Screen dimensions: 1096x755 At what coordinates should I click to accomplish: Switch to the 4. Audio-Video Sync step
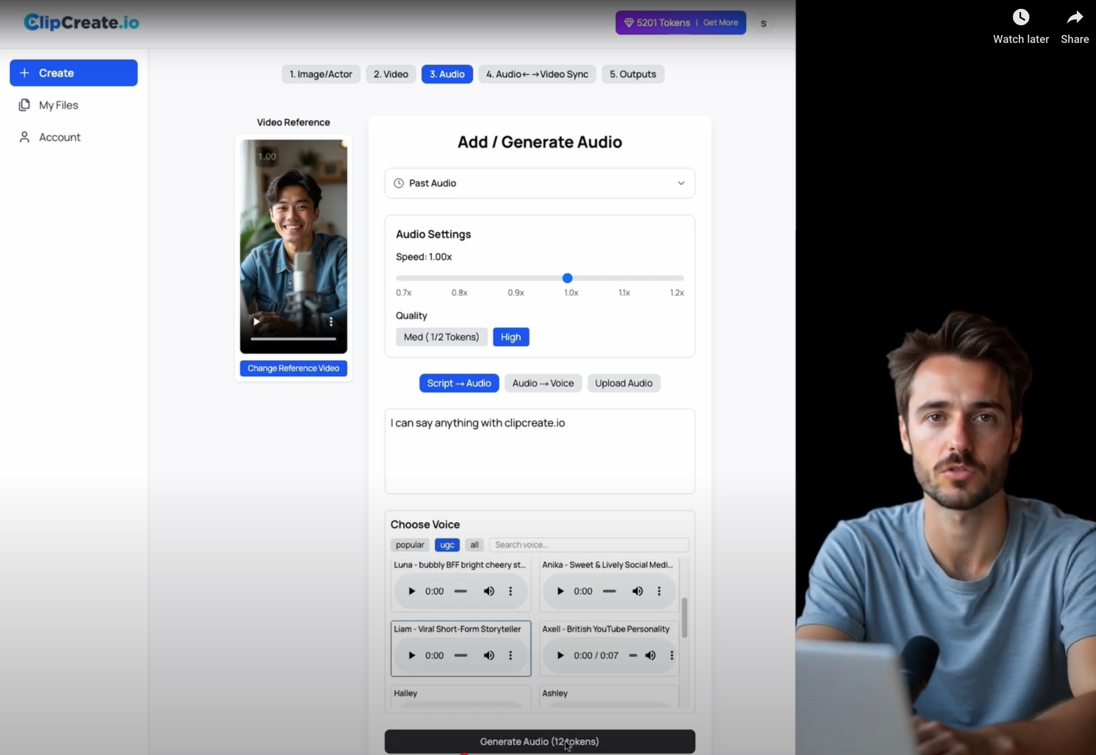point(537,74)
